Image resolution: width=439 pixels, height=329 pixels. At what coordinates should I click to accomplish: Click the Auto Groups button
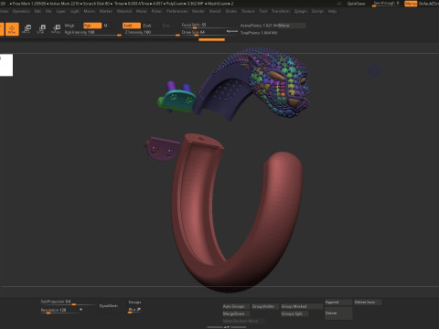236,306
